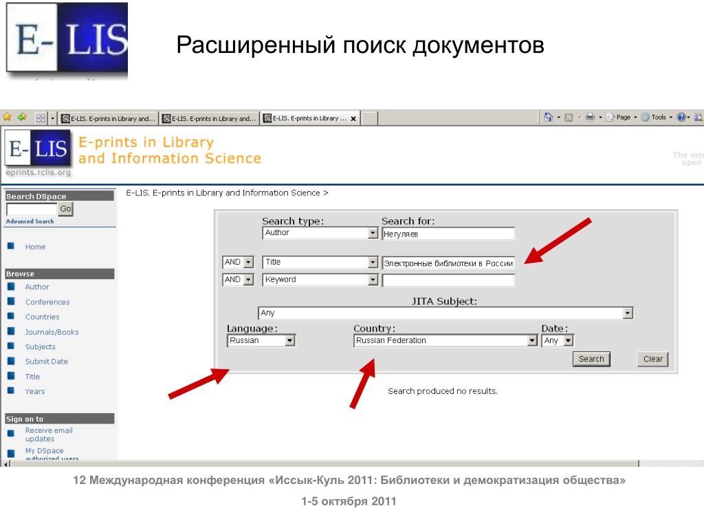This screenshot has height=528, width=704.
Task: Open the Advanced Search link
Action: tap(30, 221)
